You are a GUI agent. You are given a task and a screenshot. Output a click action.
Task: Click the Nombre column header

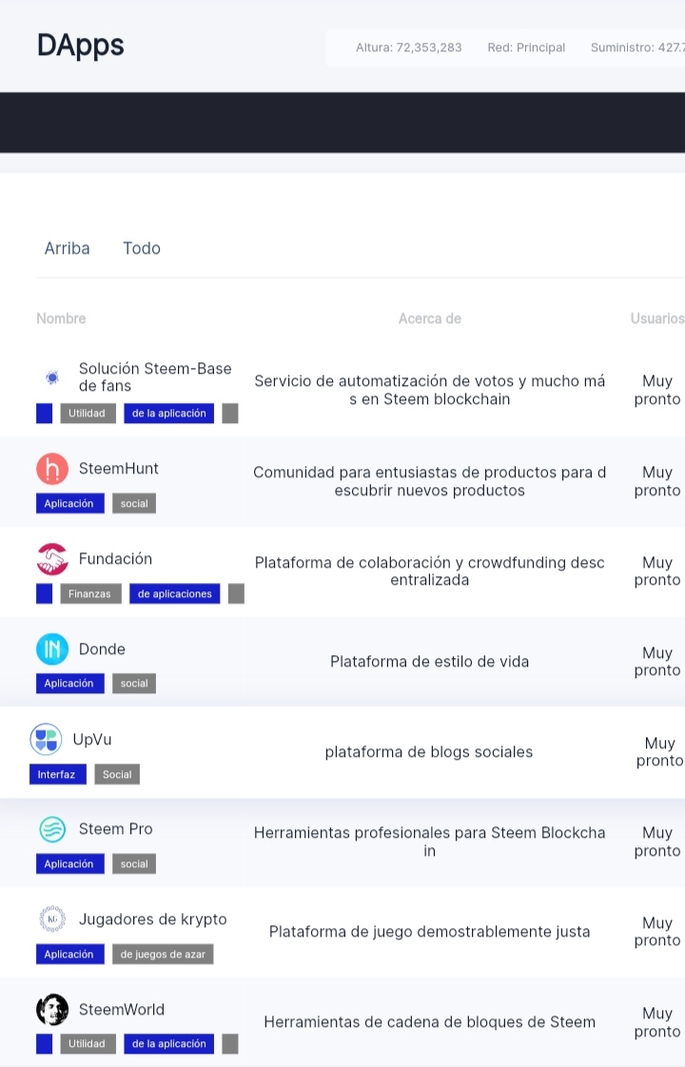61,319
